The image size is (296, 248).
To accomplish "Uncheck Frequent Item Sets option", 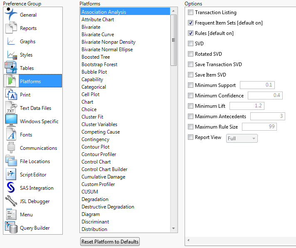I will coord(191,23).
